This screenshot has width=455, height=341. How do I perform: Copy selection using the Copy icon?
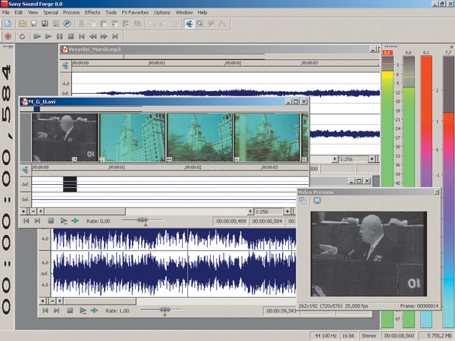(93, 23)
